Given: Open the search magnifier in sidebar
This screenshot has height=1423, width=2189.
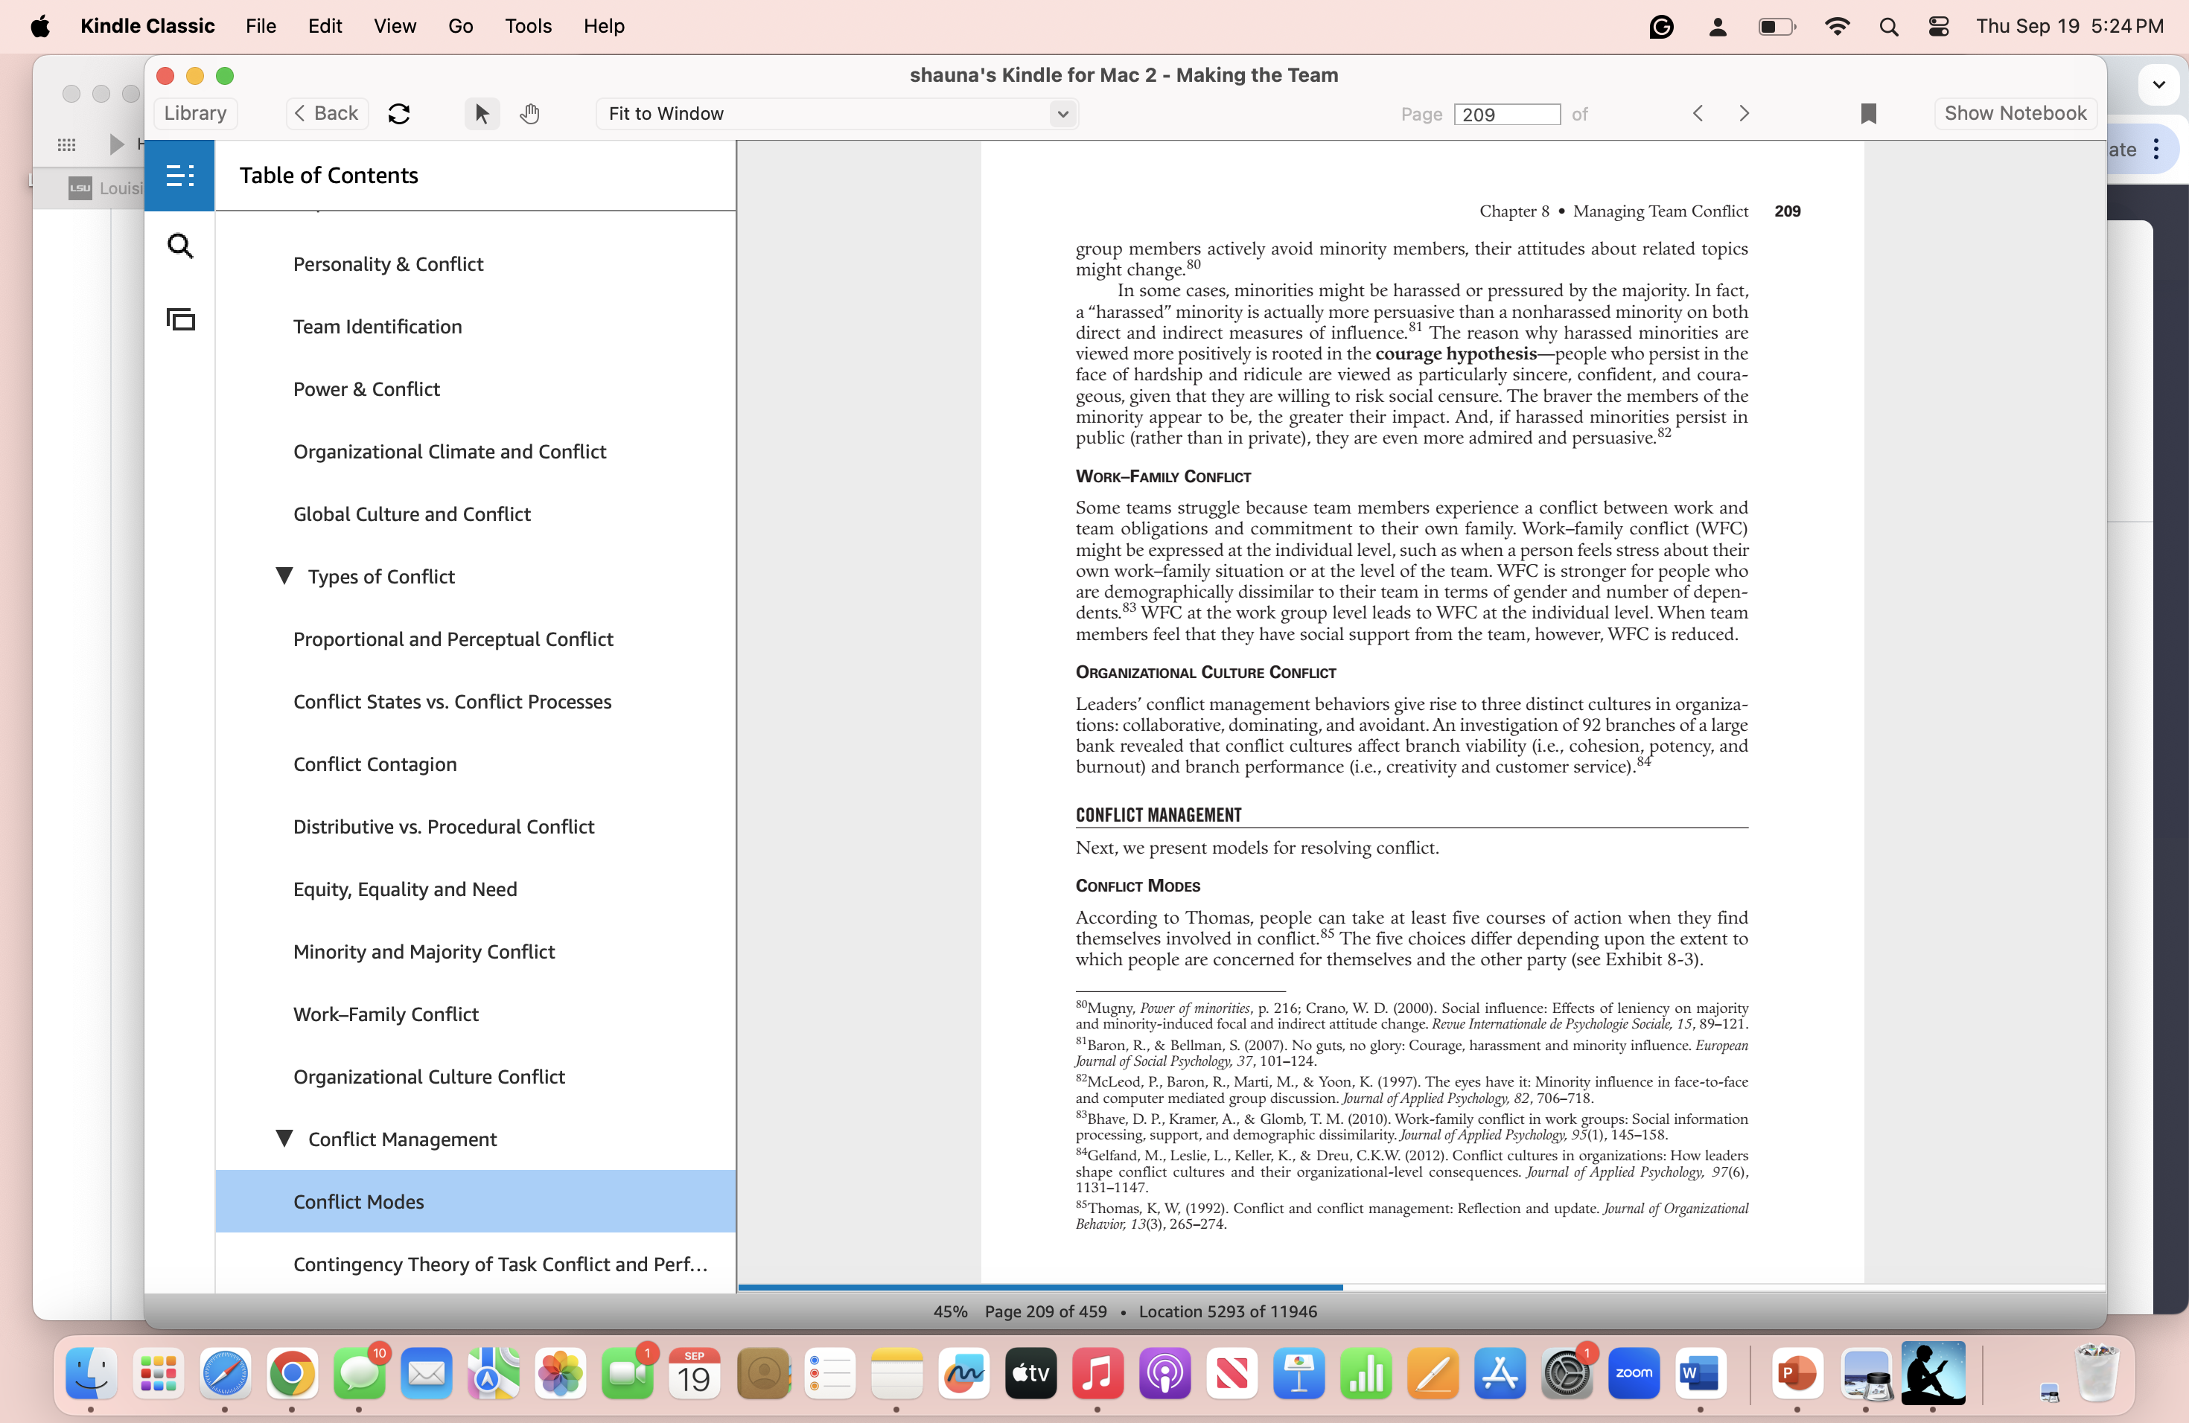Looking at the screenshot, I should click(x=179, y=246).
